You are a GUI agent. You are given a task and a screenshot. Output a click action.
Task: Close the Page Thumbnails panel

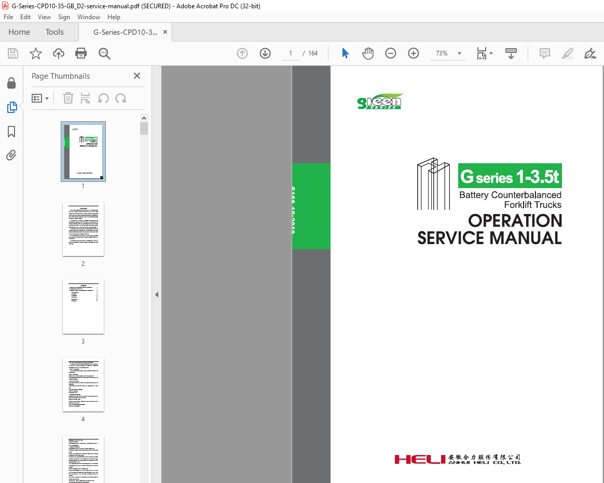point(137,76)
